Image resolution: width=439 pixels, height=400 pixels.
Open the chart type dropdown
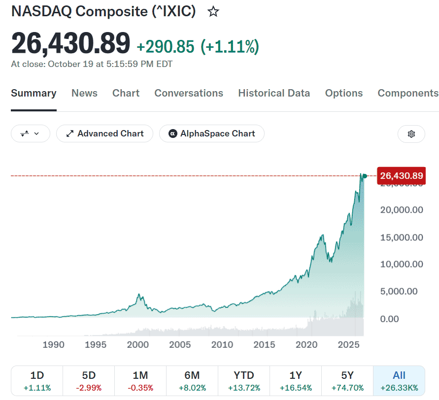pyautogui.click(x=31, y=133)
